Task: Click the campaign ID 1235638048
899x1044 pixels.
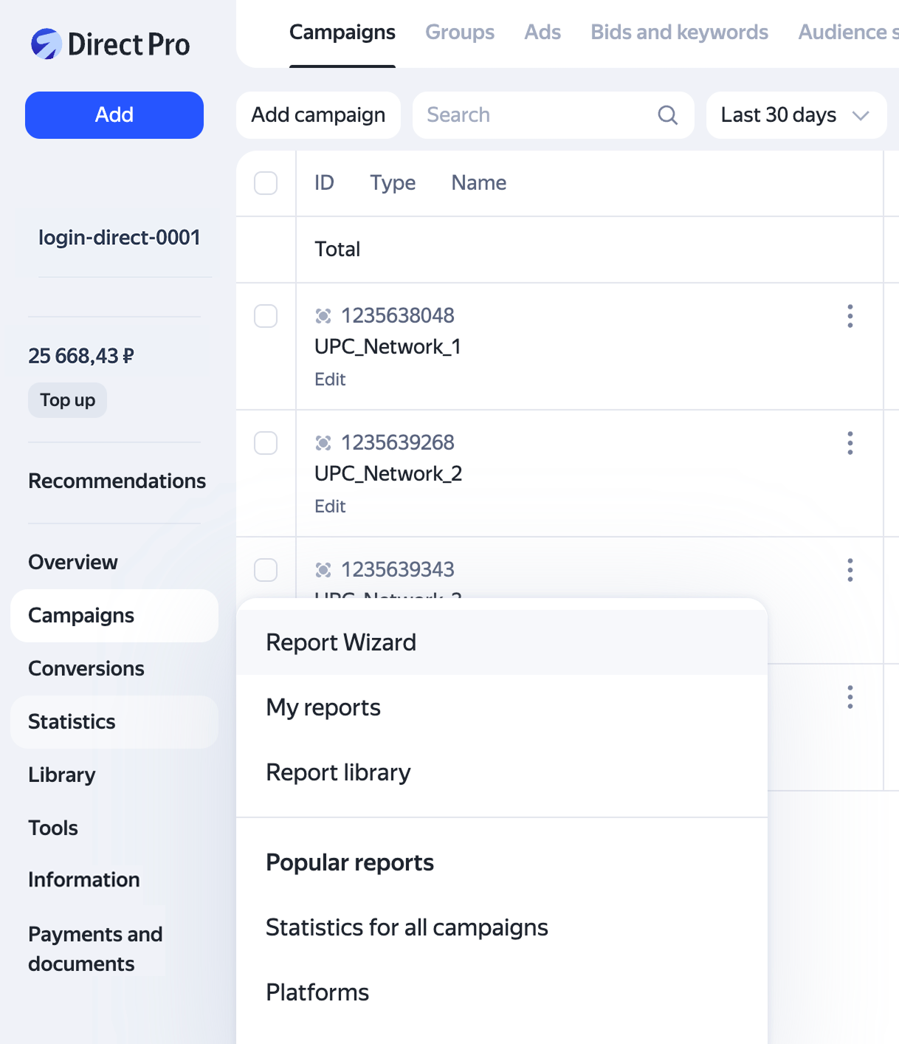Action: (x=398, y=316)
